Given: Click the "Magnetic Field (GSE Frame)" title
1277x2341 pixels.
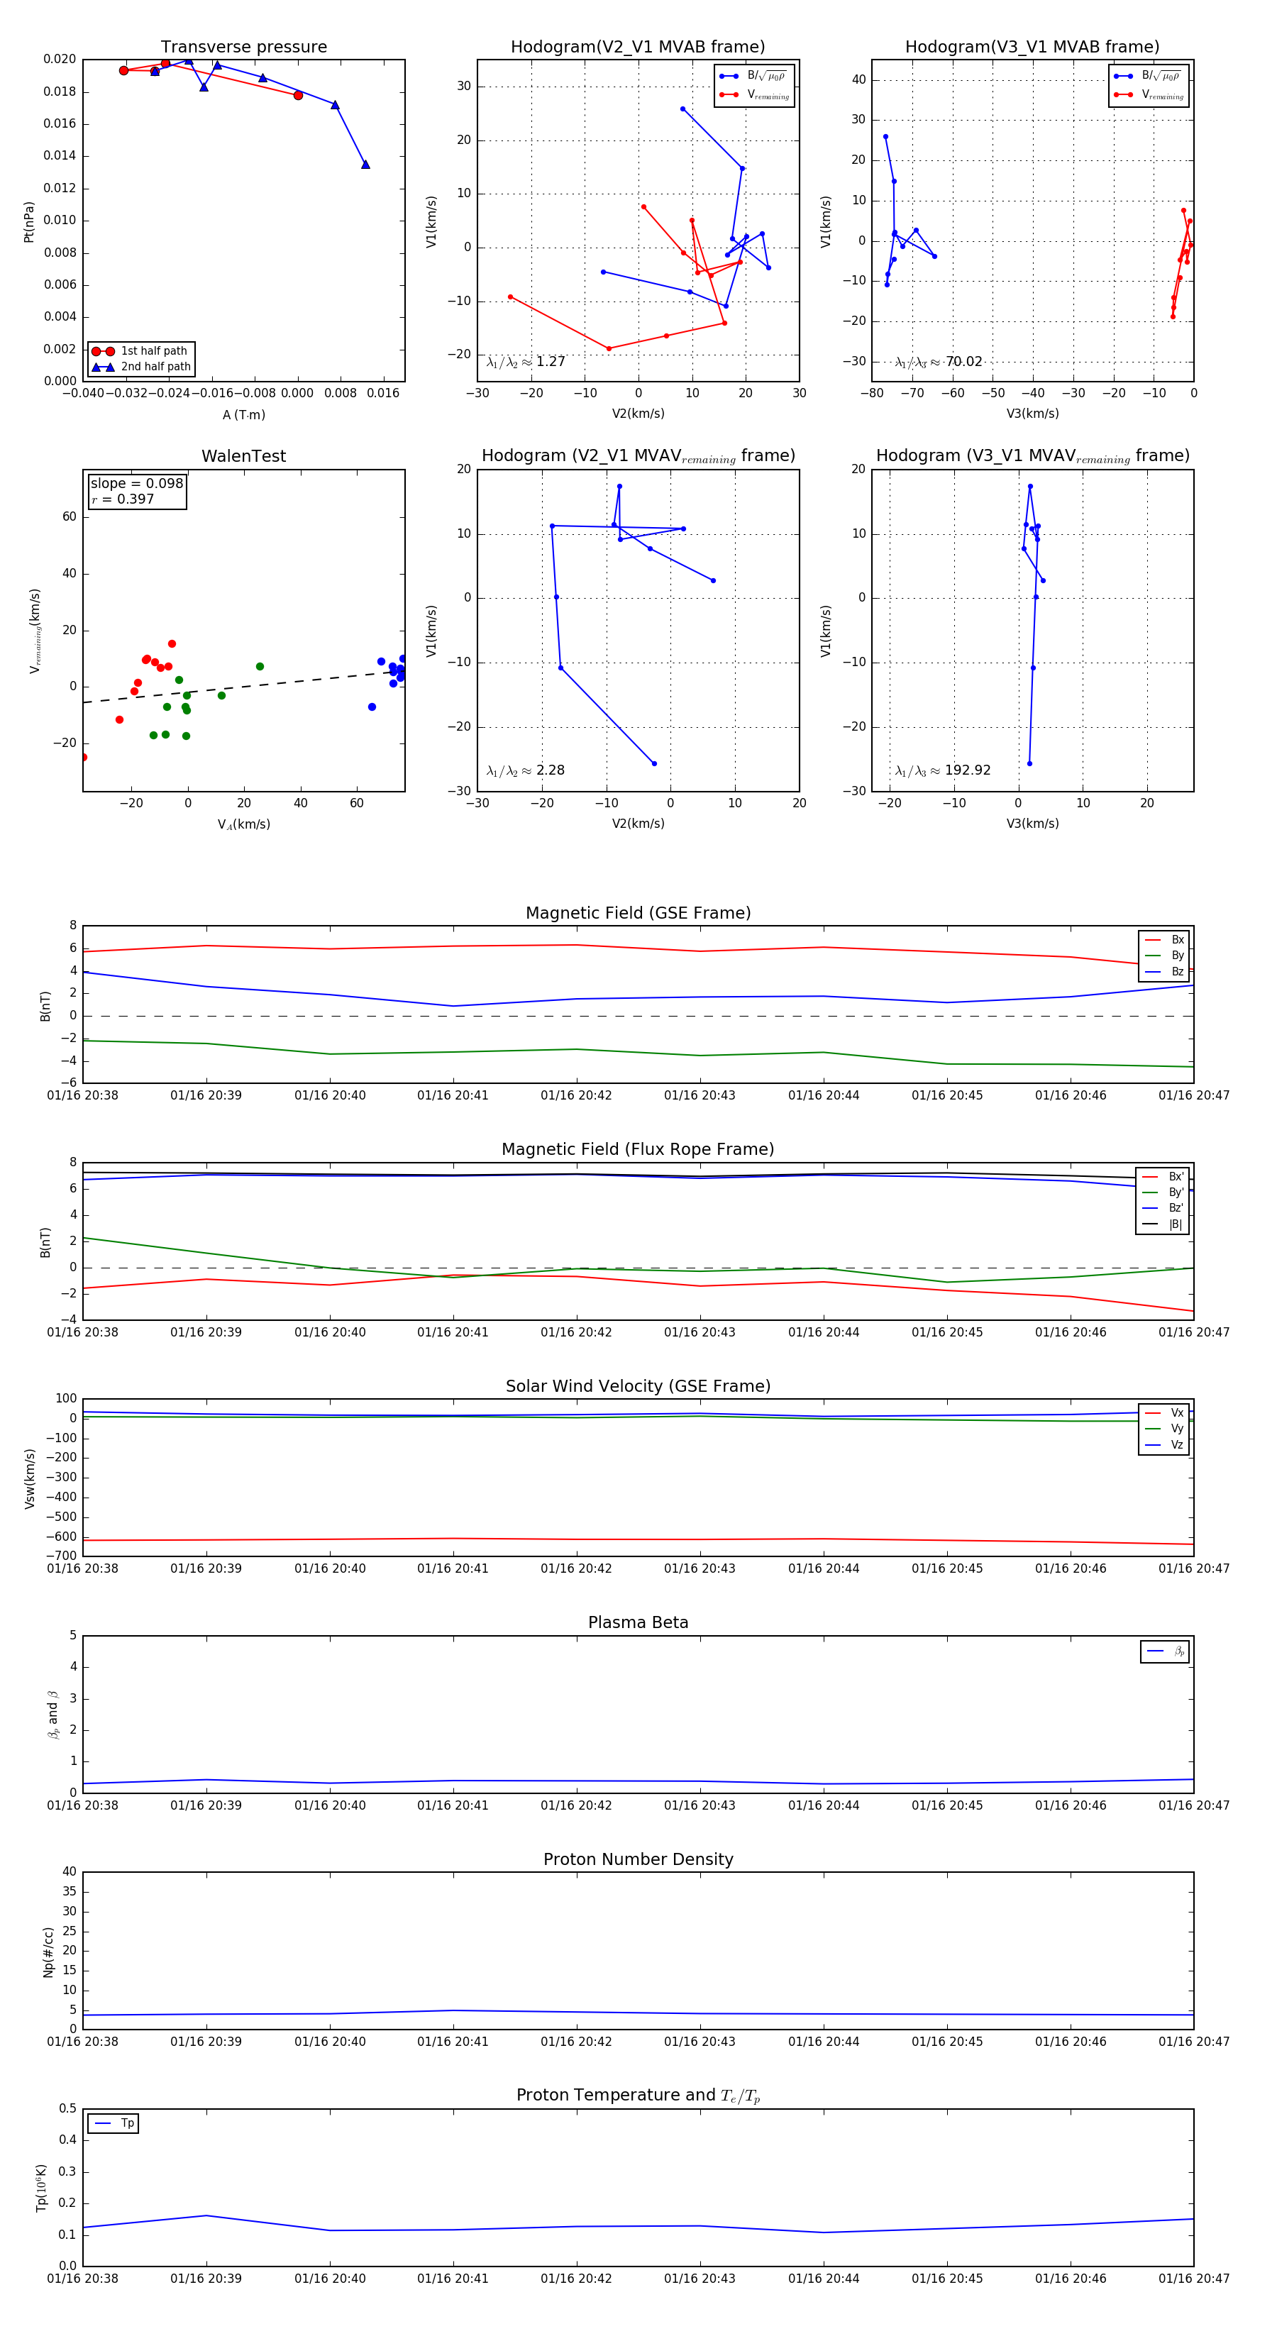Looking at the screenshot, I should tap(638, 913).
